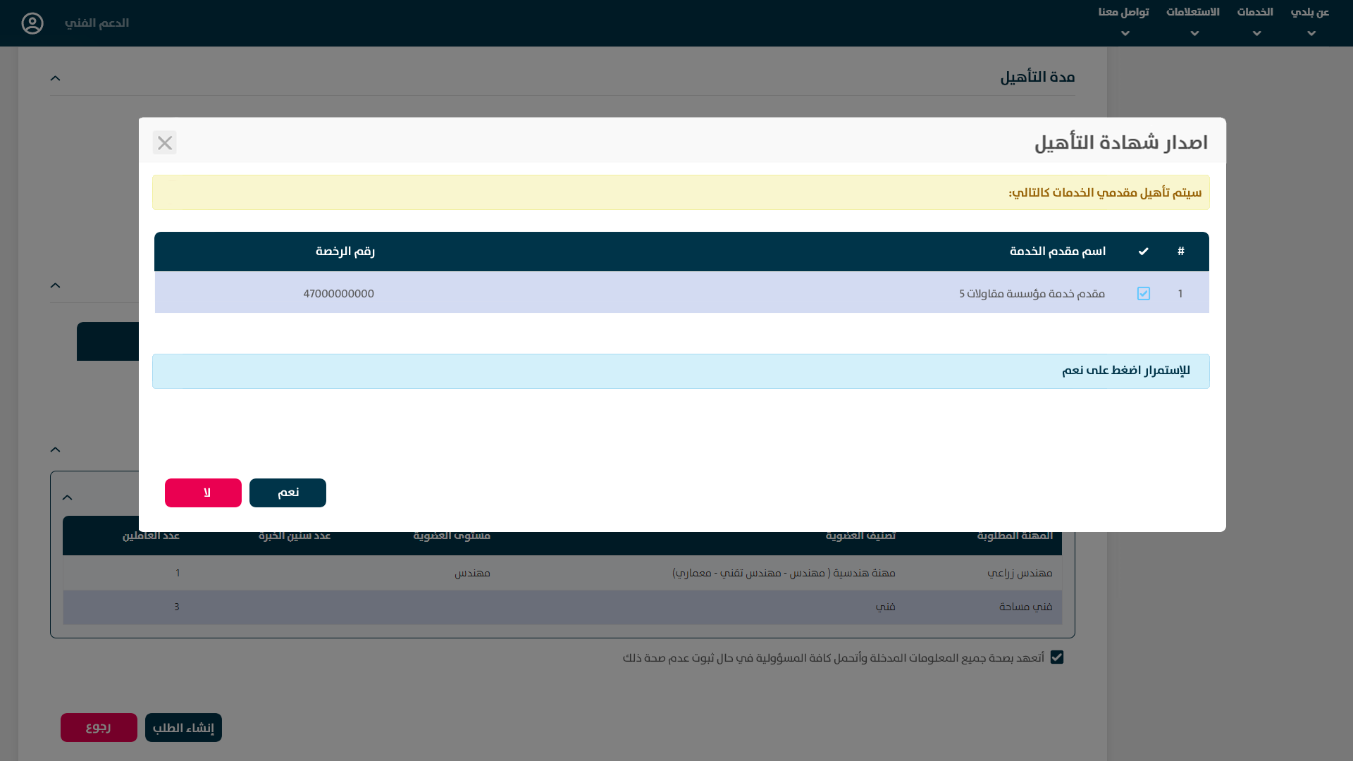This screenshot has height=761, width=1353.
Task: Select the license number 47000000000 cell
Action: coord(338,293)
